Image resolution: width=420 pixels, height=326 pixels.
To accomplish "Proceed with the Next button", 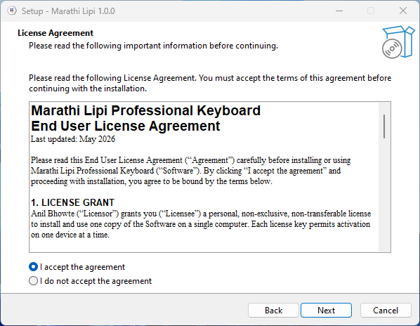I will tap(326, 311).
